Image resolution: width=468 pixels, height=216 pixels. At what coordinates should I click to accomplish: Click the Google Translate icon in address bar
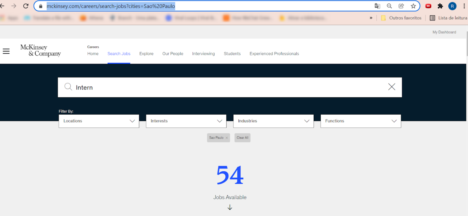(377, 6)
